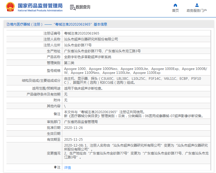
Task: Click the 适用范围/预期用途 label
Action: [46, 88]
